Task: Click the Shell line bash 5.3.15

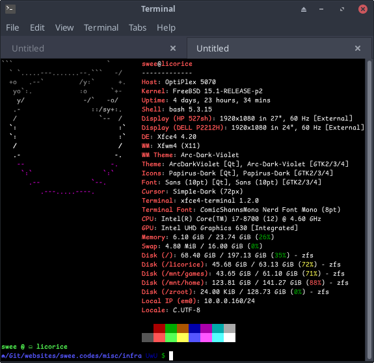Action: tap(177, 109)
